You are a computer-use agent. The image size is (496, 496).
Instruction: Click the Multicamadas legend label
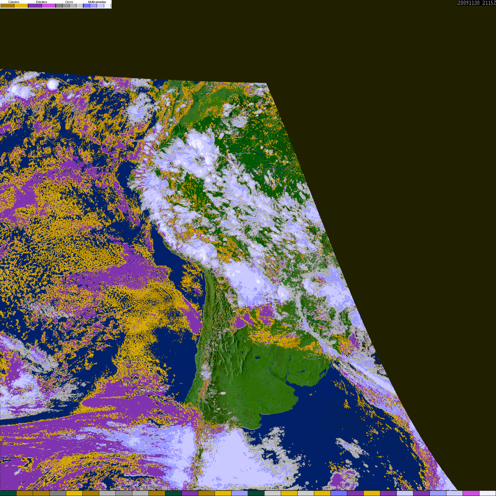(x=97, y=2)
